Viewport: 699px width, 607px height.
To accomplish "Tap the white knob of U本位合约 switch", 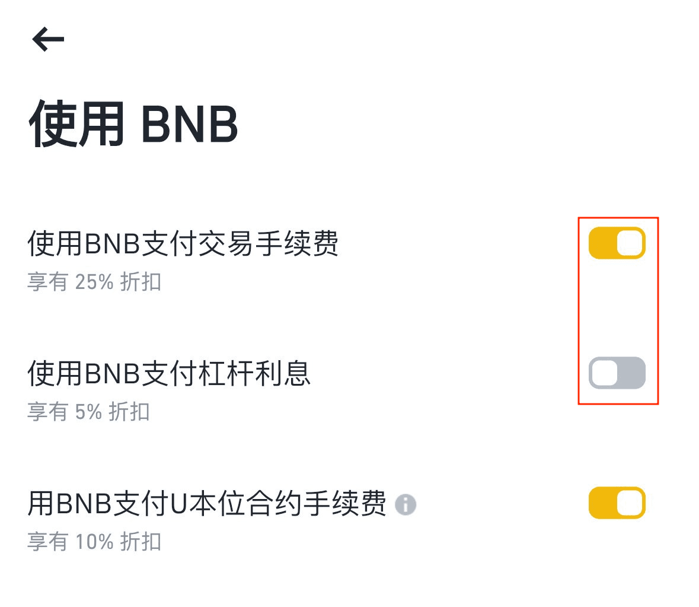I will pyautogui.click(x=630, y=503).
